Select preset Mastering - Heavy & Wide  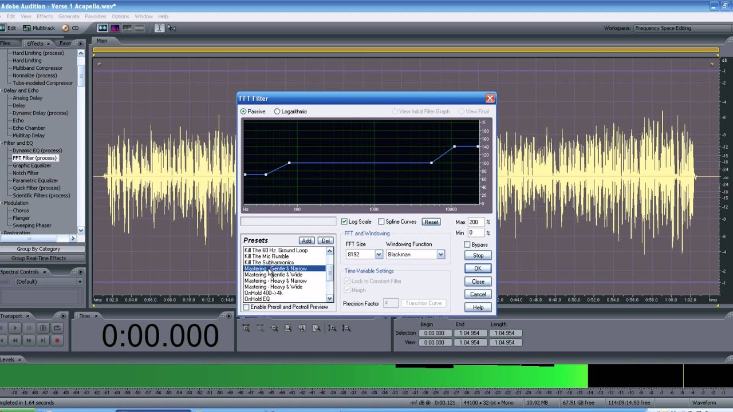coord(285,287)
